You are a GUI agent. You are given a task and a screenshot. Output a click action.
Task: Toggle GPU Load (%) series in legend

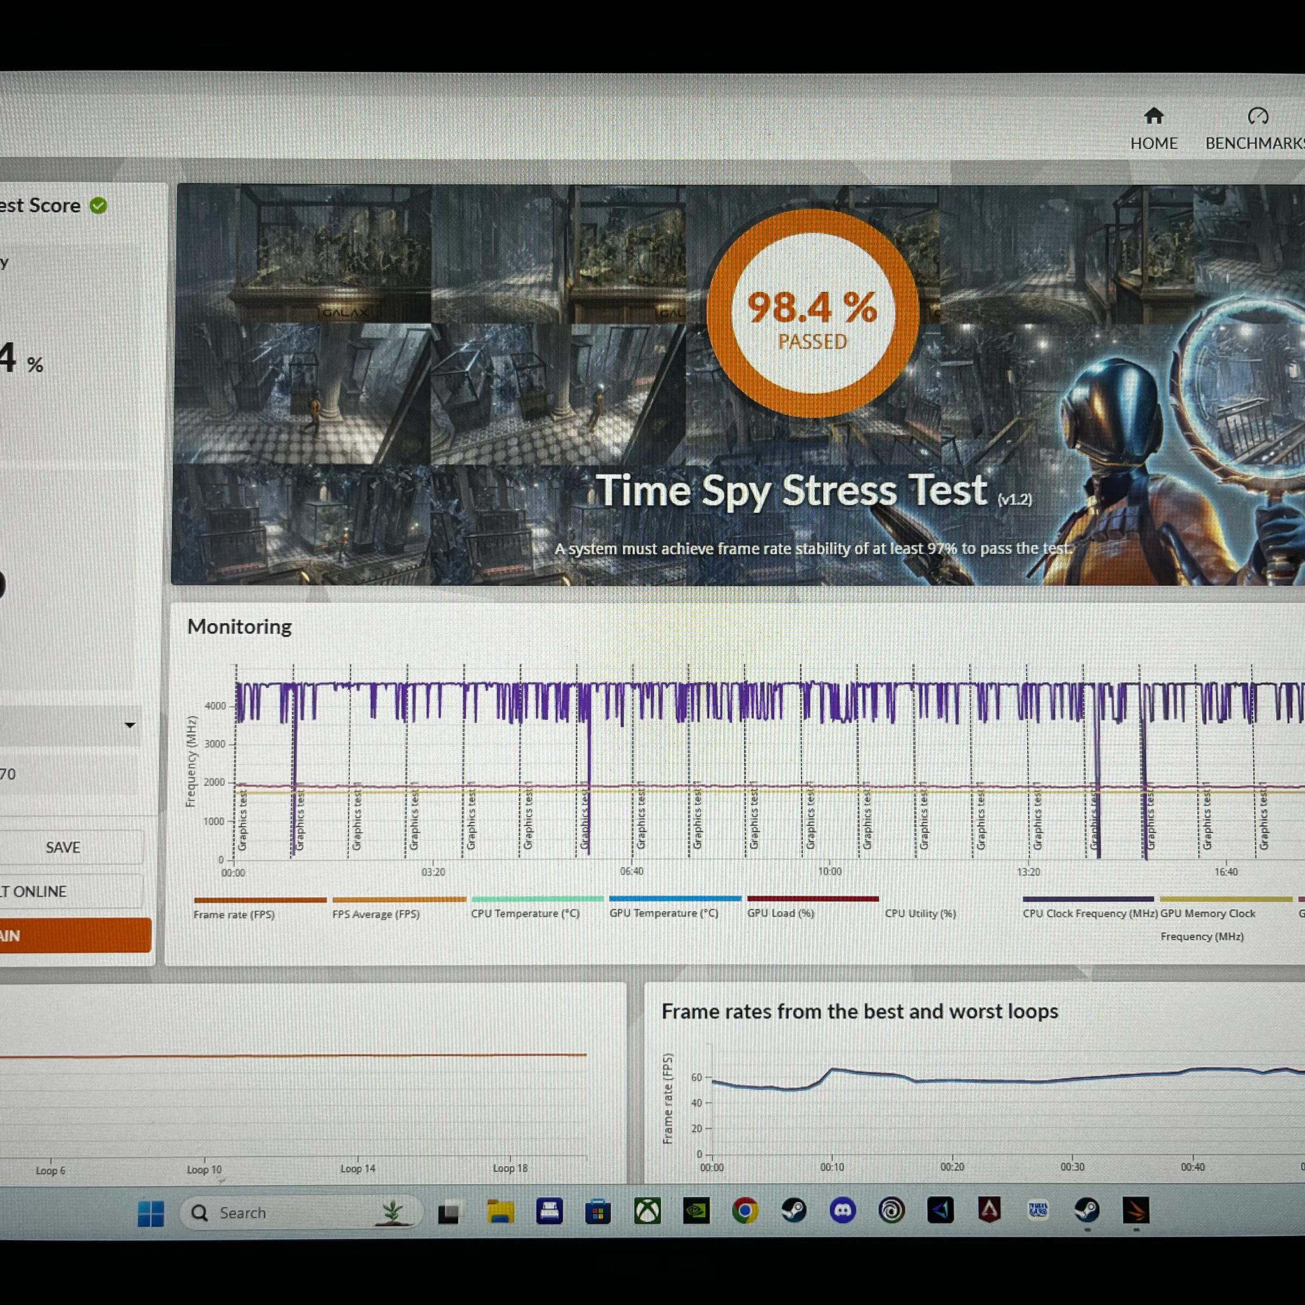point(780,913)
